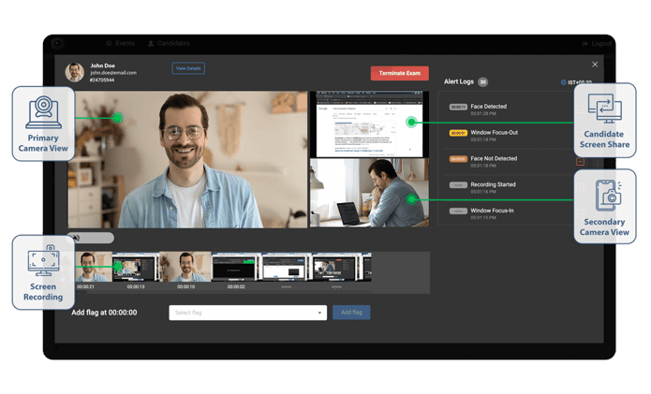
Task: Click the Logout icon in header
Action: (x=585, y=44)
